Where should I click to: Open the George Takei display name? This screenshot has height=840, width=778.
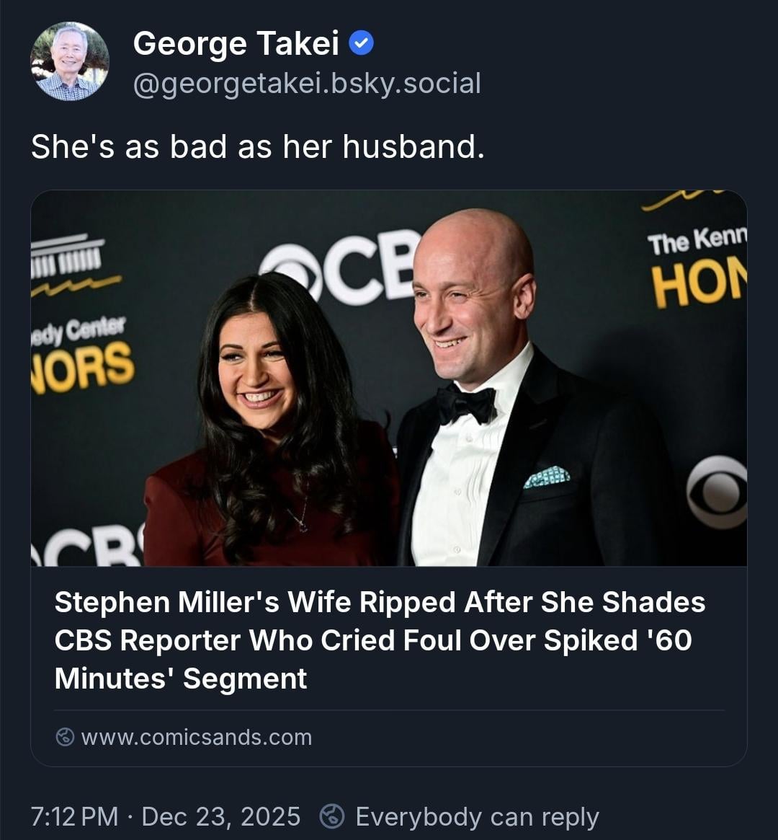(x=236, y=44)
